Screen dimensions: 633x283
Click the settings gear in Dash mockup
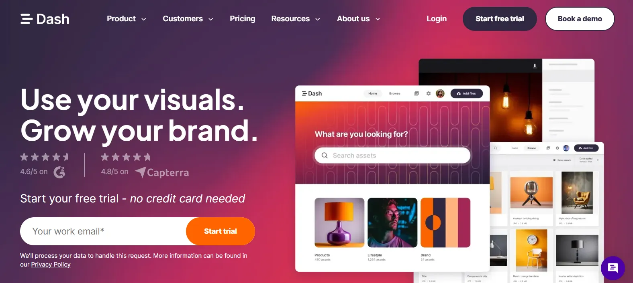[429, 93]
